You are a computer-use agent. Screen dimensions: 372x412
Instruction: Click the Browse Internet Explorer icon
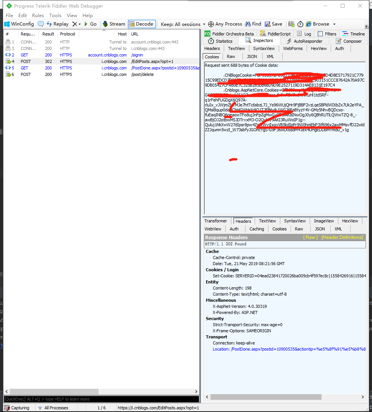pyautogui.click(x=309, y=24)
